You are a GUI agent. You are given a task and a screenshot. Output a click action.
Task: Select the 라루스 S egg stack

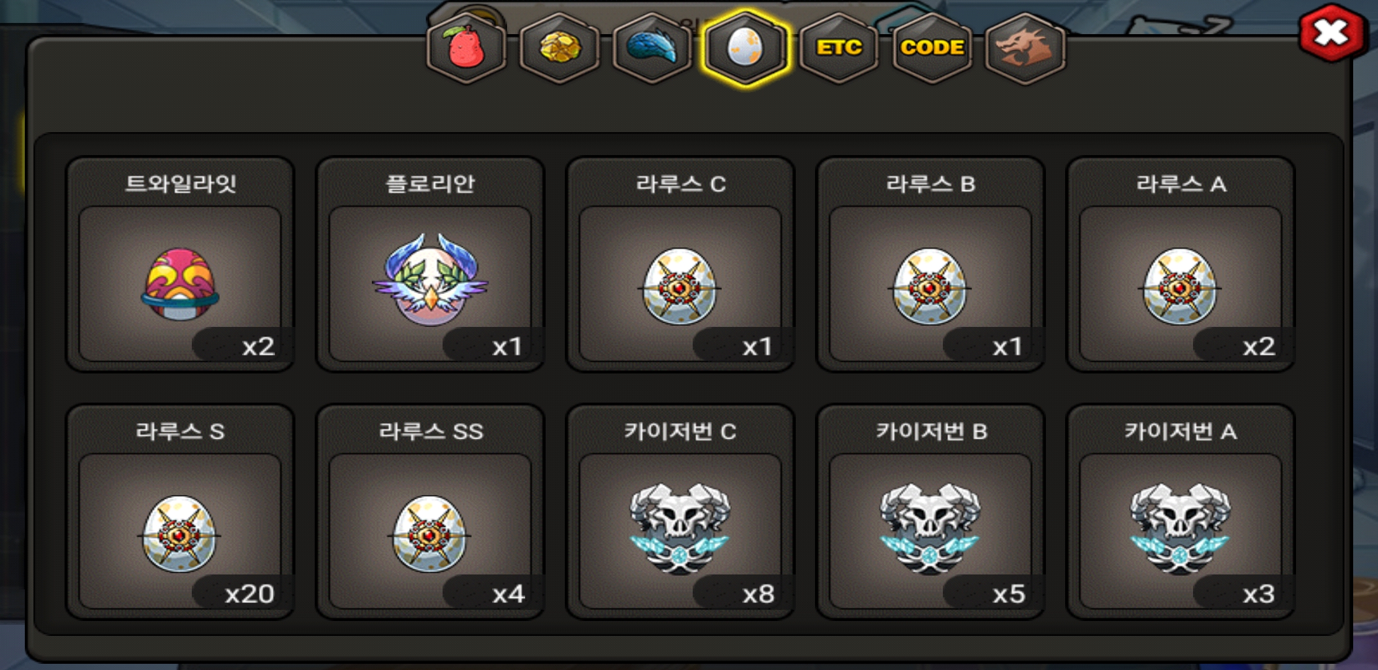click(179, 534)
